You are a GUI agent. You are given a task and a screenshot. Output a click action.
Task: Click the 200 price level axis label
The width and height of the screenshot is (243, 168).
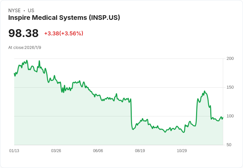point(230,59)
